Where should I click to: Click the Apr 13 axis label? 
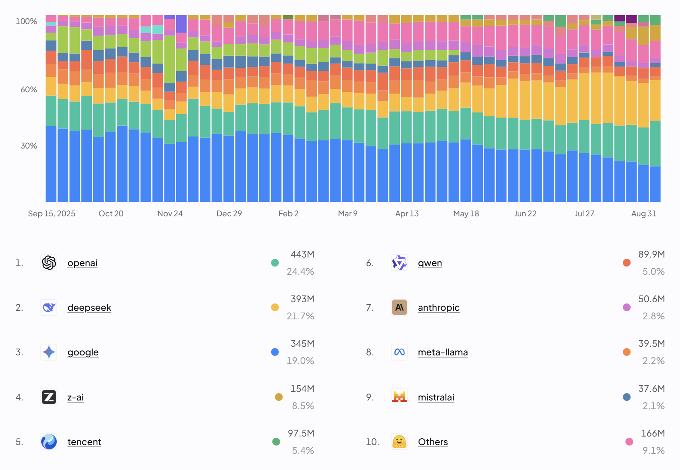407,213
